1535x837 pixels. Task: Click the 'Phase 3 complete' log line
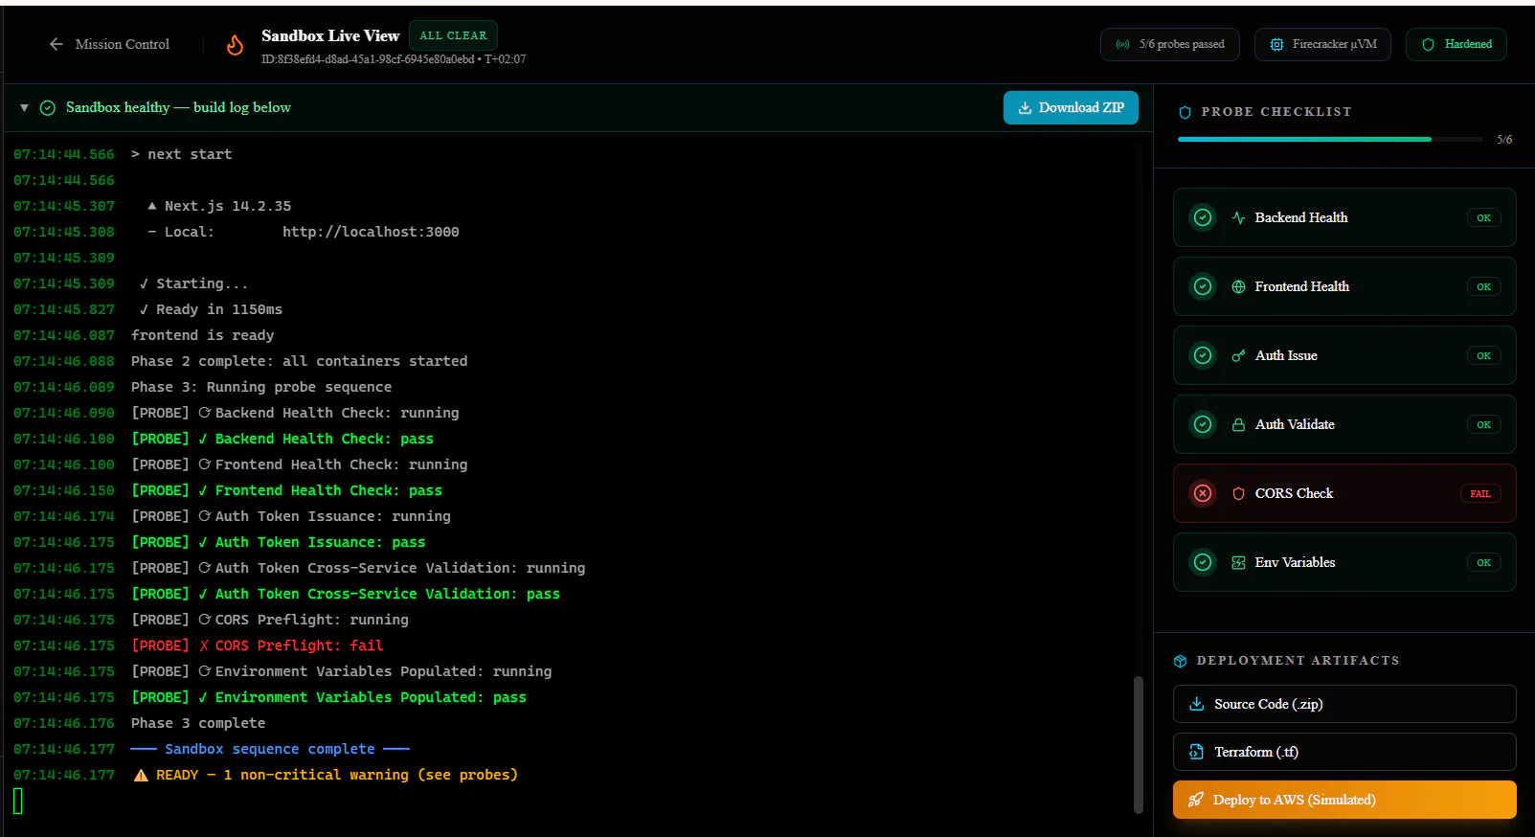coord(198,723)
